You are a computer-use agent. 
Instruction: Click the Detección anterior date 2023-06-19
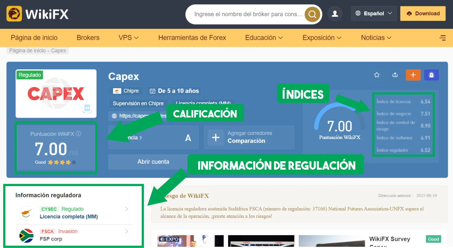coord(426,195)
